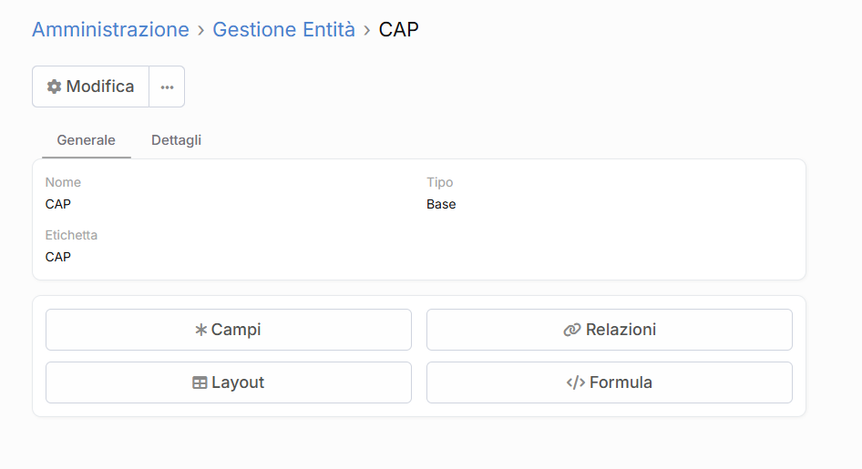Switch to the Dettagli tab
Viewport: 862px width, 469px height.
[176, 140]
